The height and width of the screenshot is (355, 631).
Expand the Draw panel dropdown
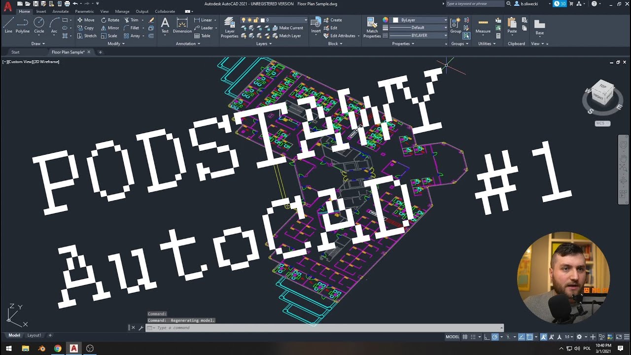point(38,43)
